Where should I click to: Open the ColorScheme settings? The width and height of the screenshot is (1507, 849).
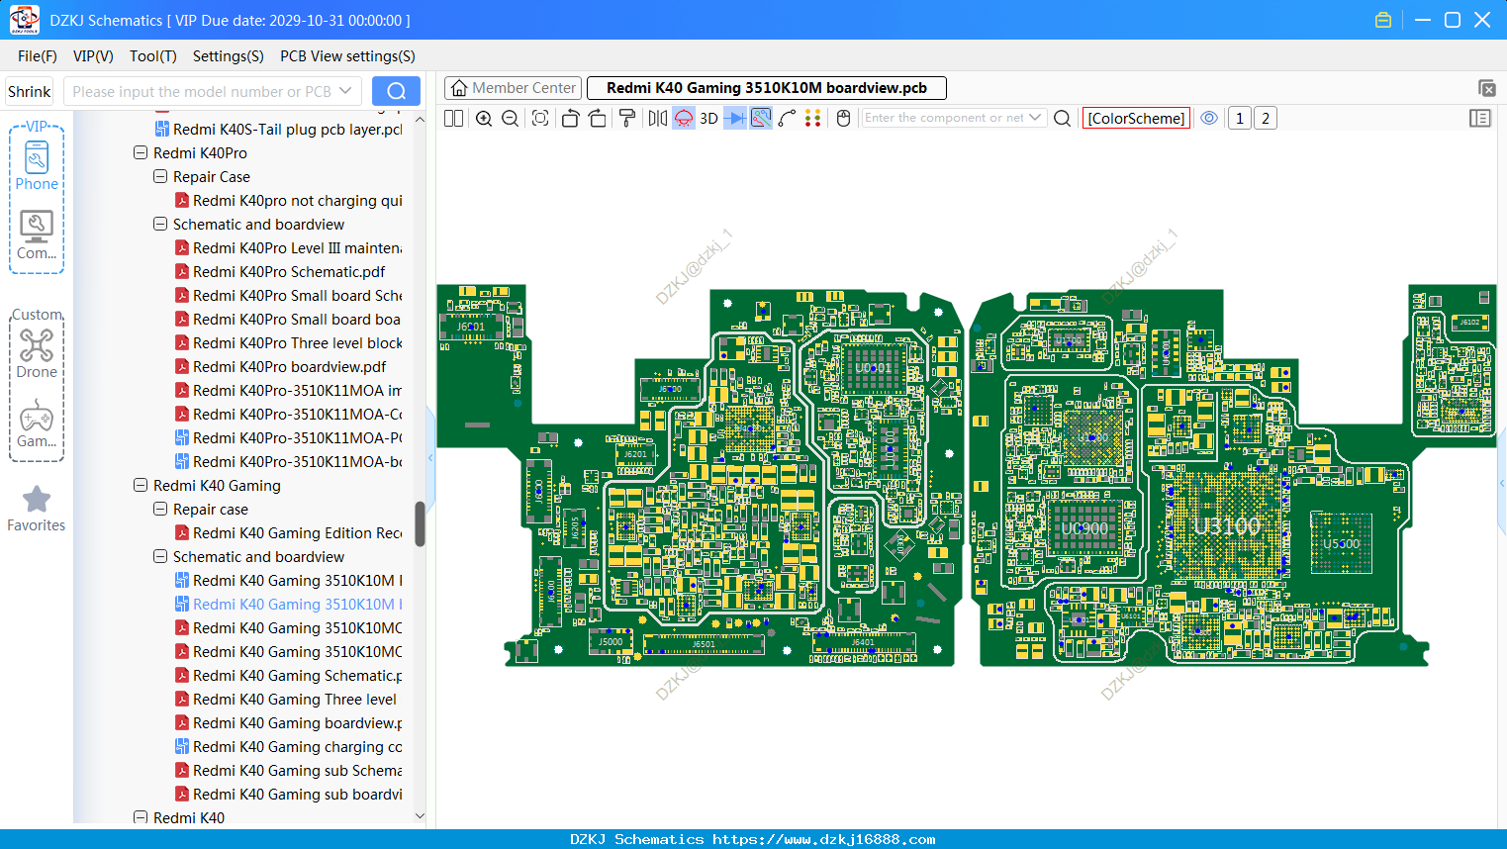pos(1136,118)
